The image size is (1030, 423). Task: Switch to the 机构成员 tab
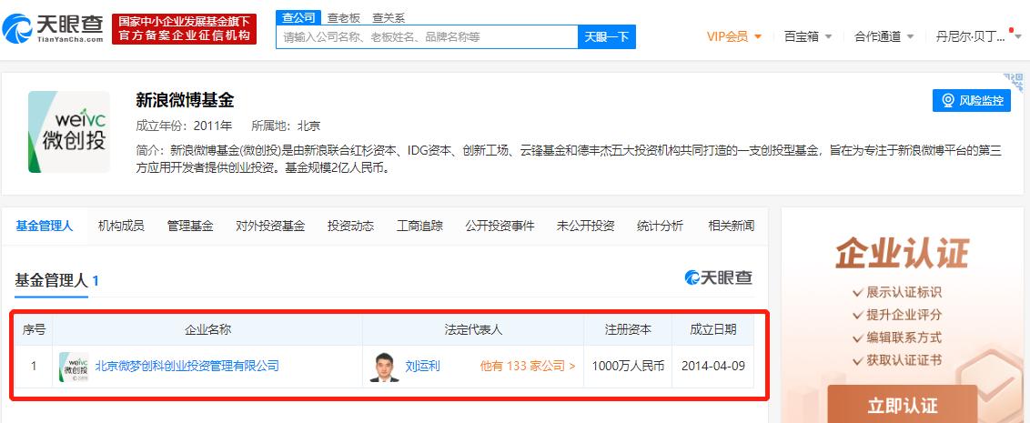point(121,226)
